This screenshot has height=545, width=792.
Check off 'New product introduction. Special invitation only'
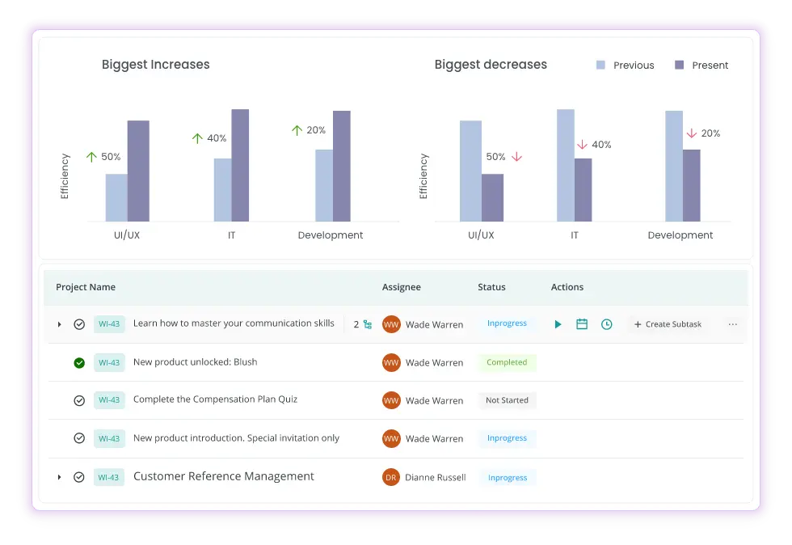click(79, 437)
